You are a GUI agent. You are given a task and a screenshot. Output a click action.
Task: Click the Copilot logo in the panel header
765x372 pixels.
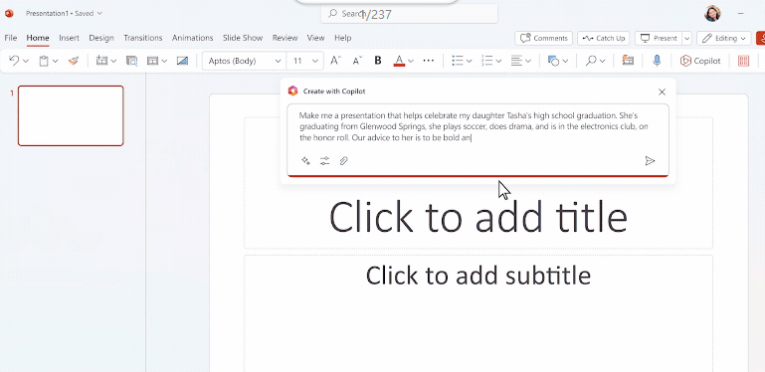[x=292, y=91]
